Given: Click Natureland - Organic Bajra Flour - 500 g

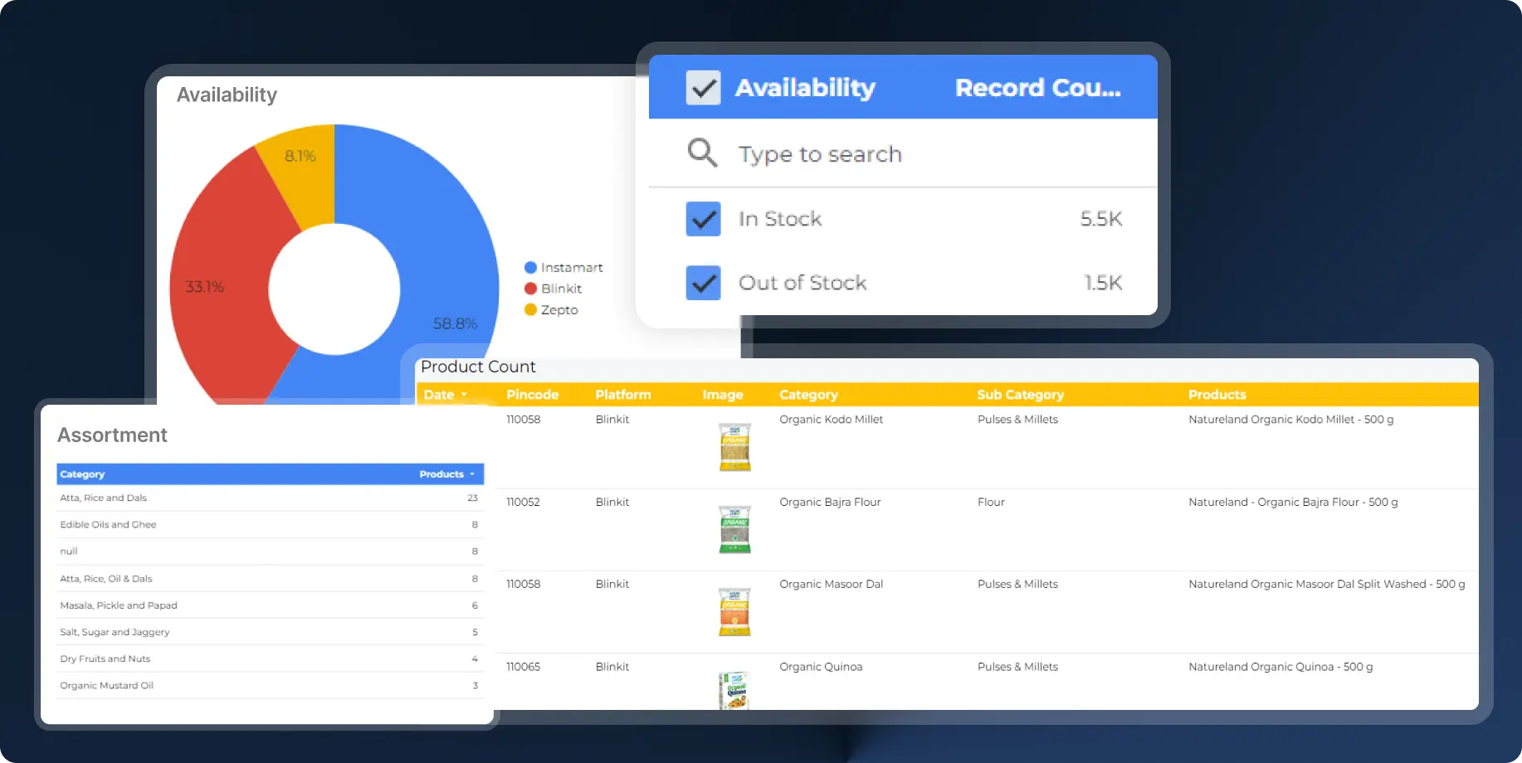Looking at the screenshot, I should [x=1293, y=503].
